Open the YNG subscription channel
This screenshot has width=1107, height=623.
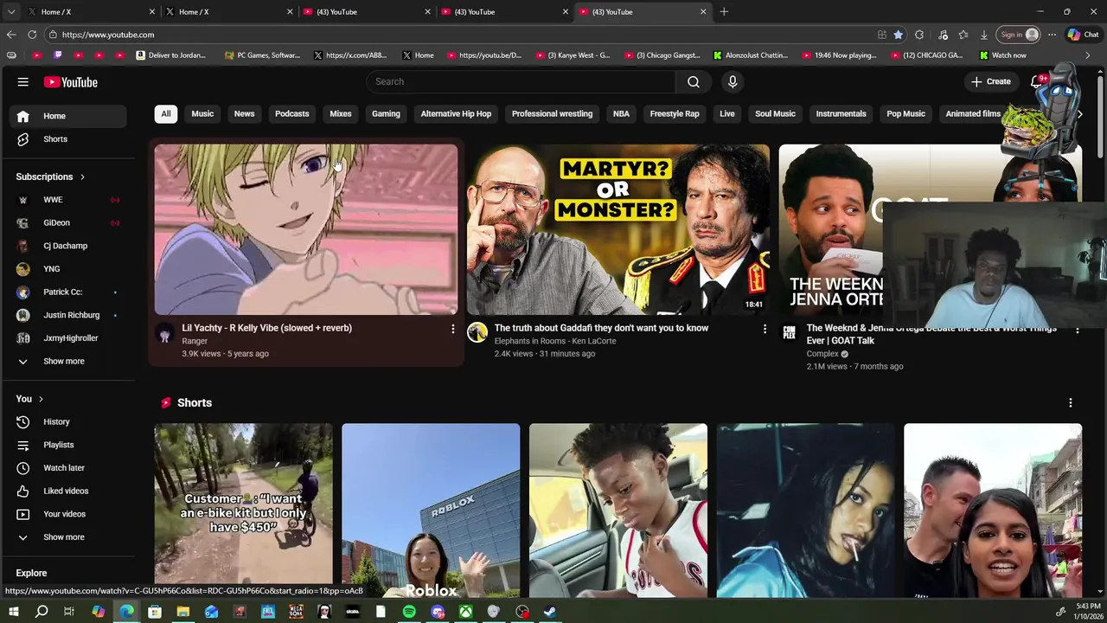(66, 268)
